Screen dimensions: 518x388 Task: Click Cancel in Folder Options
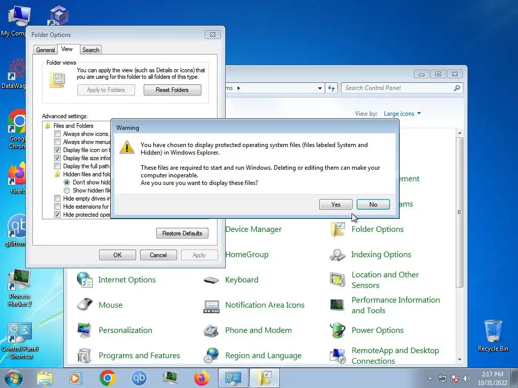[158, 255]
